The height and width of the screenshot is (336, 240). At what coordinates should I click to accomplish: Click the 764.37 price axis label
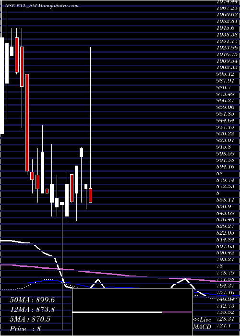pos(225,286)
